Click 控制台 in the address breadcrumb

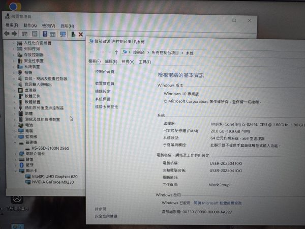point(139,52)
